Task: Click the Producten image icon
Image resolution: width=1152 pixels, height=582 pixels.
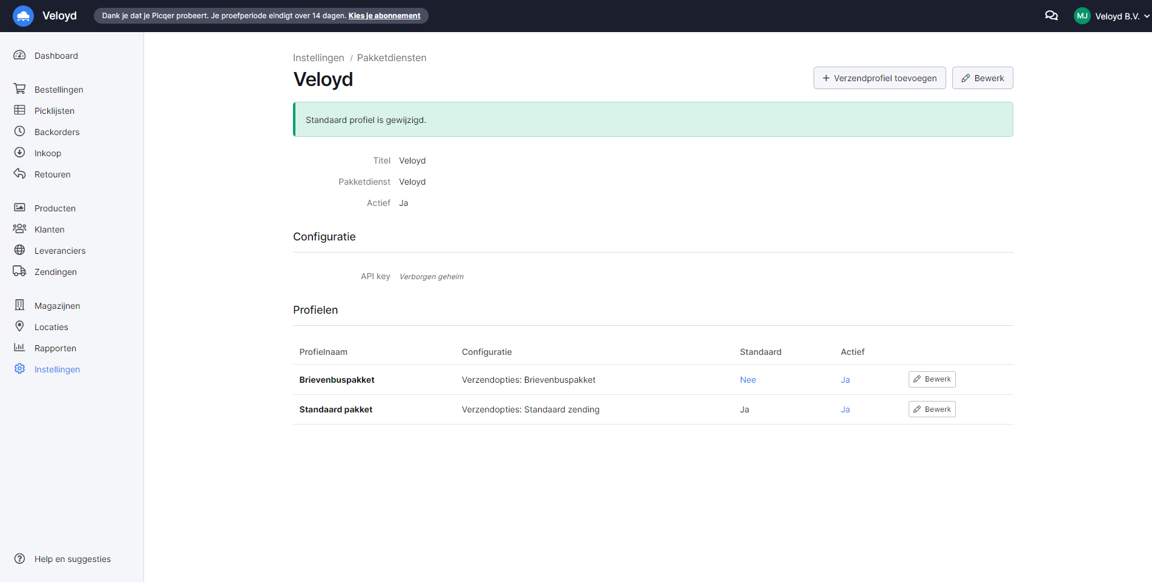Action: 19,208
